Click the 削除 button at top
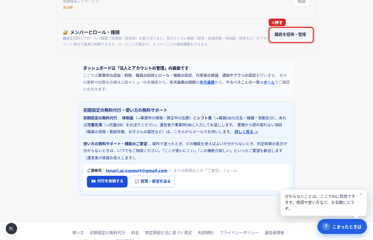 pos(301,2)
